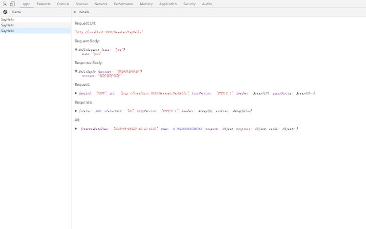Toggle the device toolbar icon
The image size is (366, 229).
pyautogui.click(x=12, y=4)
